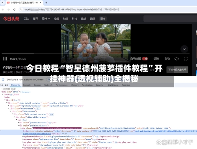Image resolution: width=197 pixels, height=149 pixels.
Task: Select the xg-poster element row
Action: tap(61, 145)
